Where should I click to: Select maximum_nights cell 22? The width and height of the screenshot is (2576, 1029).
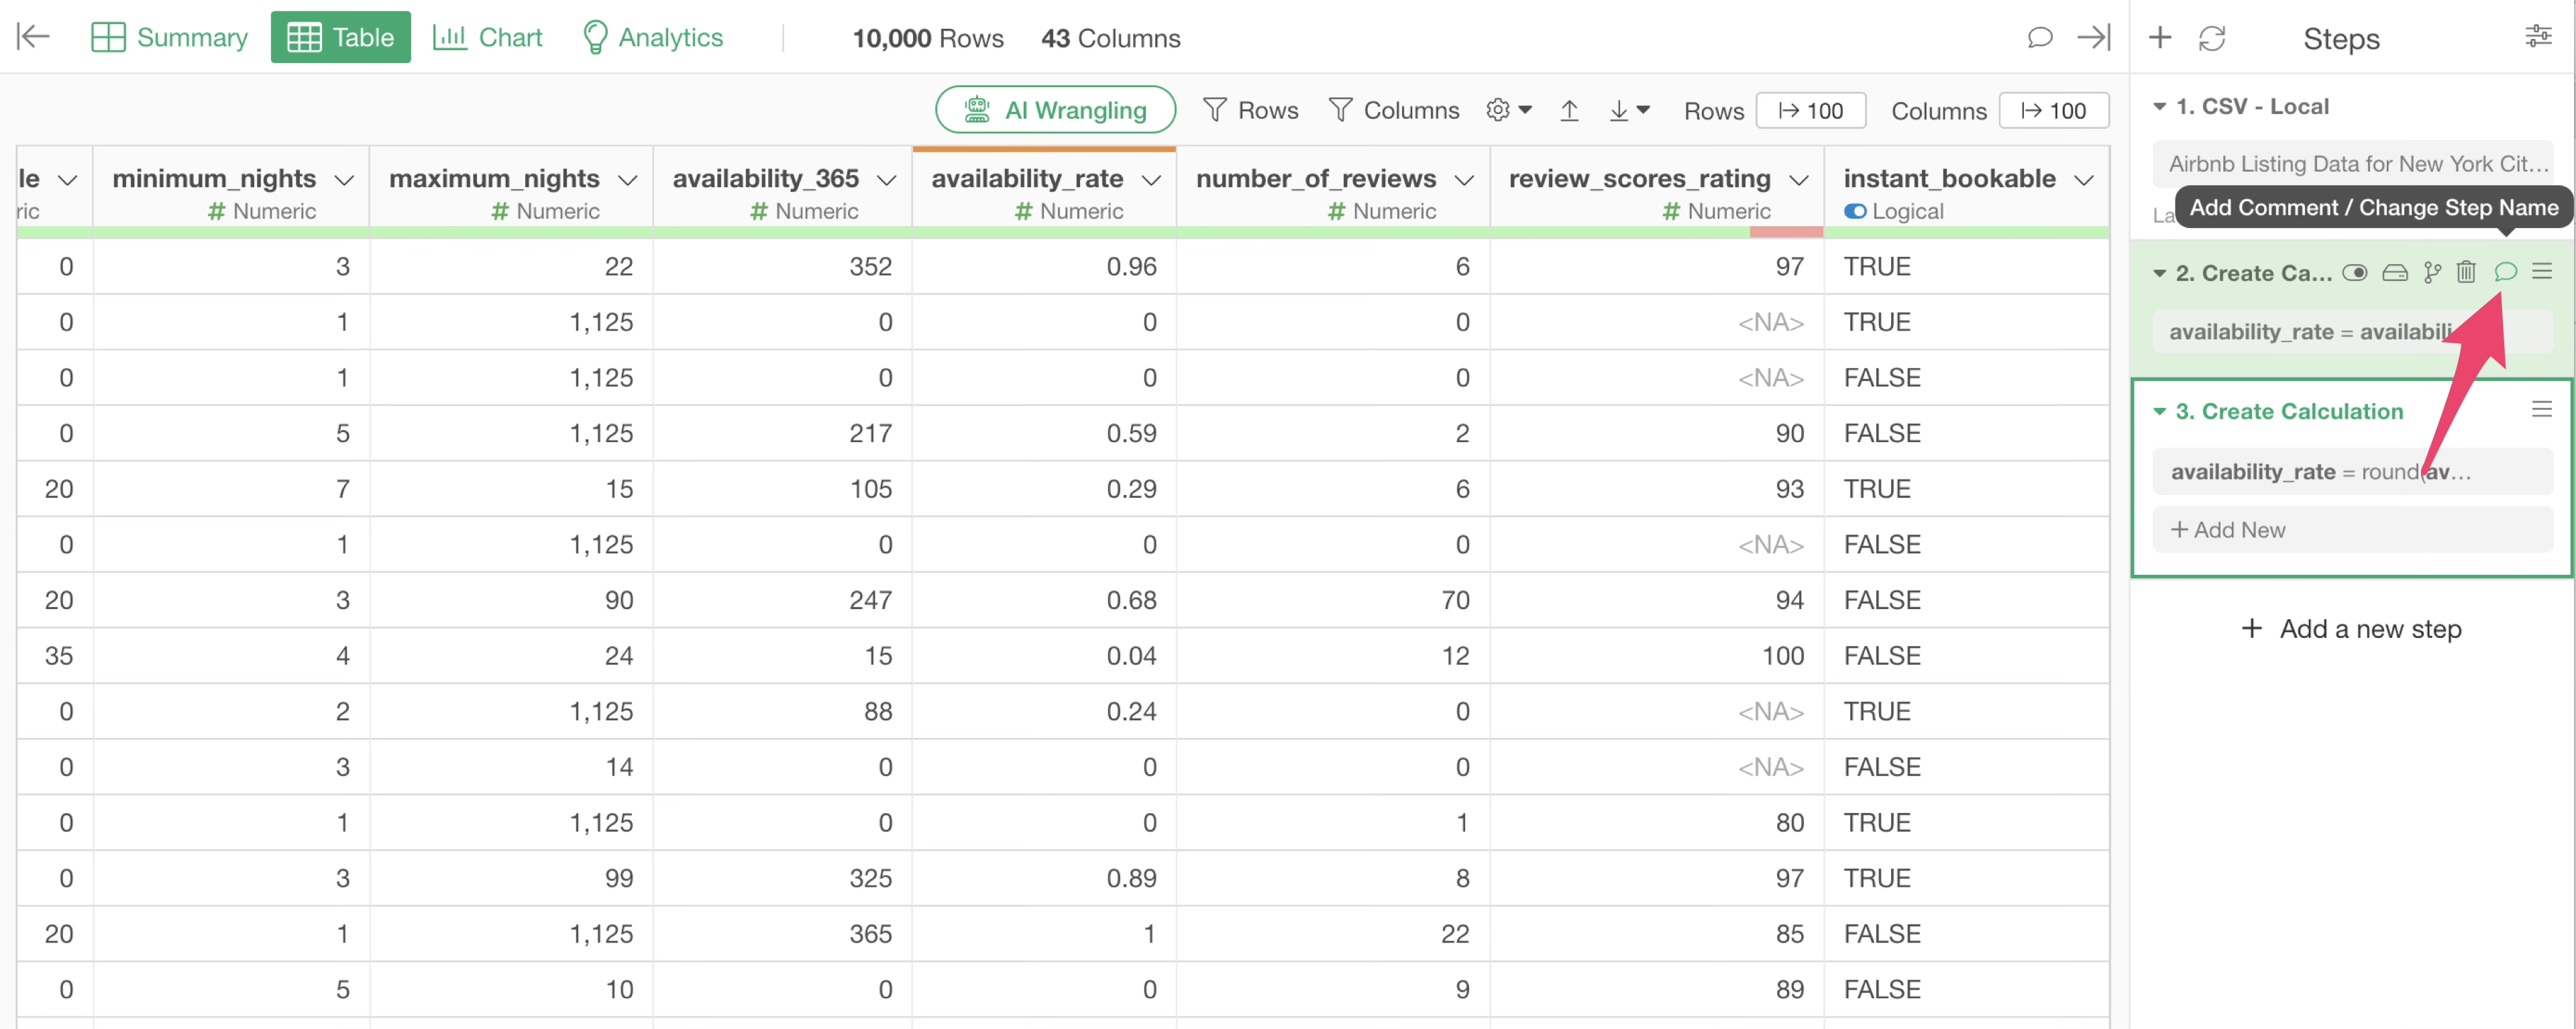click(x=511, y=267)
